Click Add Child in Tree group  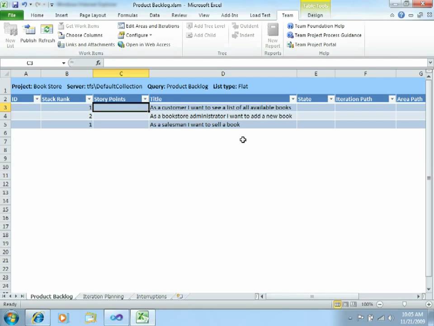click(x=201, y=35)
